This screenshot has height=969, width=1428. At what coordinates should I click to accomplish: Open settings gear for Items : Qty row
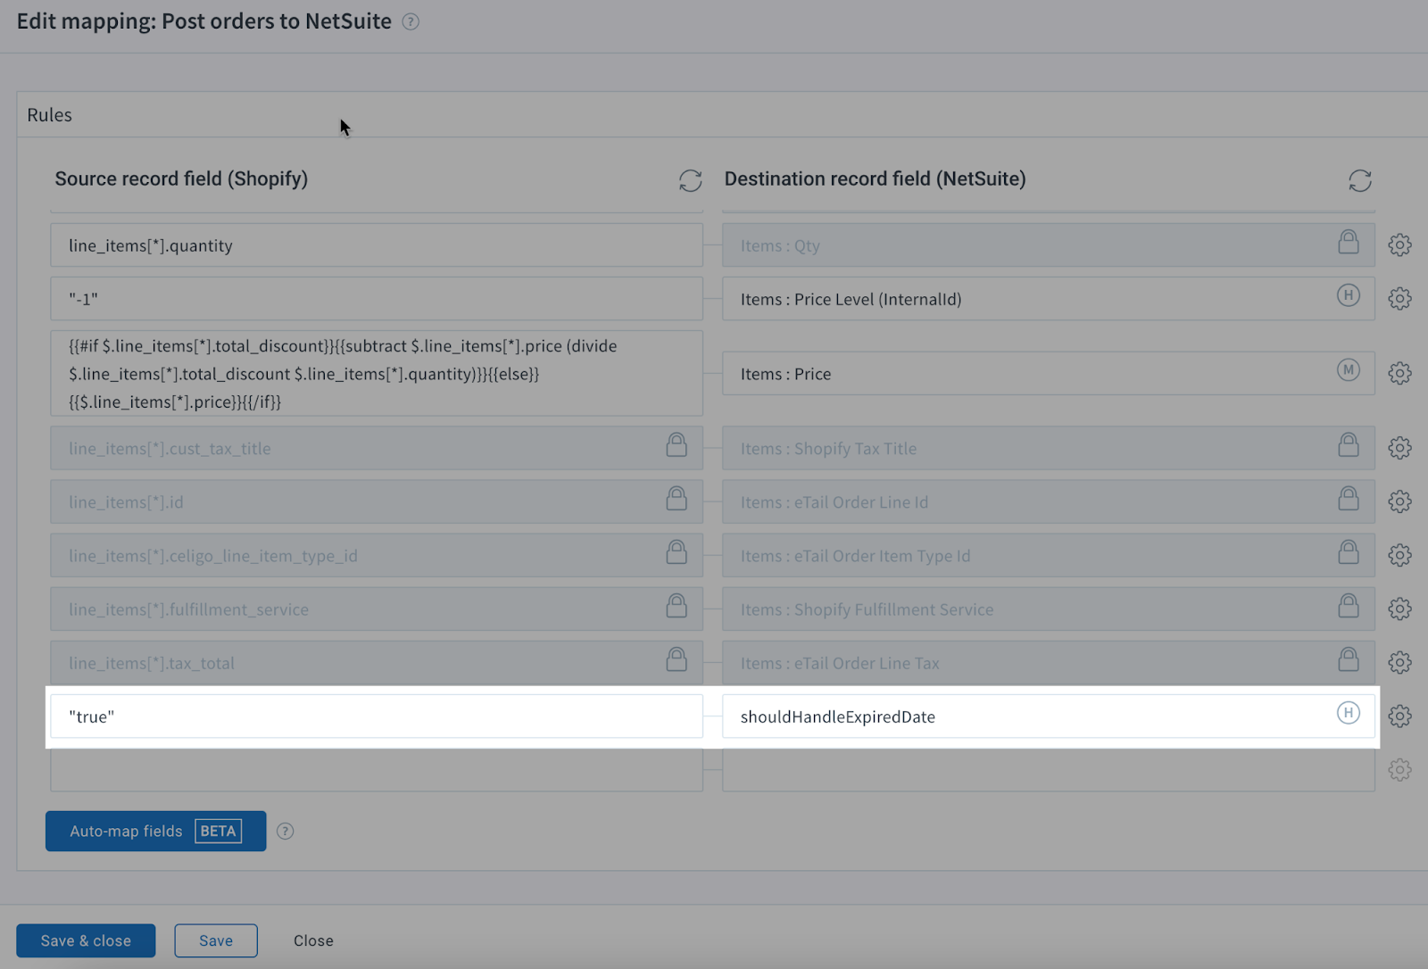pyautogui.click(x=1399, y=244)
